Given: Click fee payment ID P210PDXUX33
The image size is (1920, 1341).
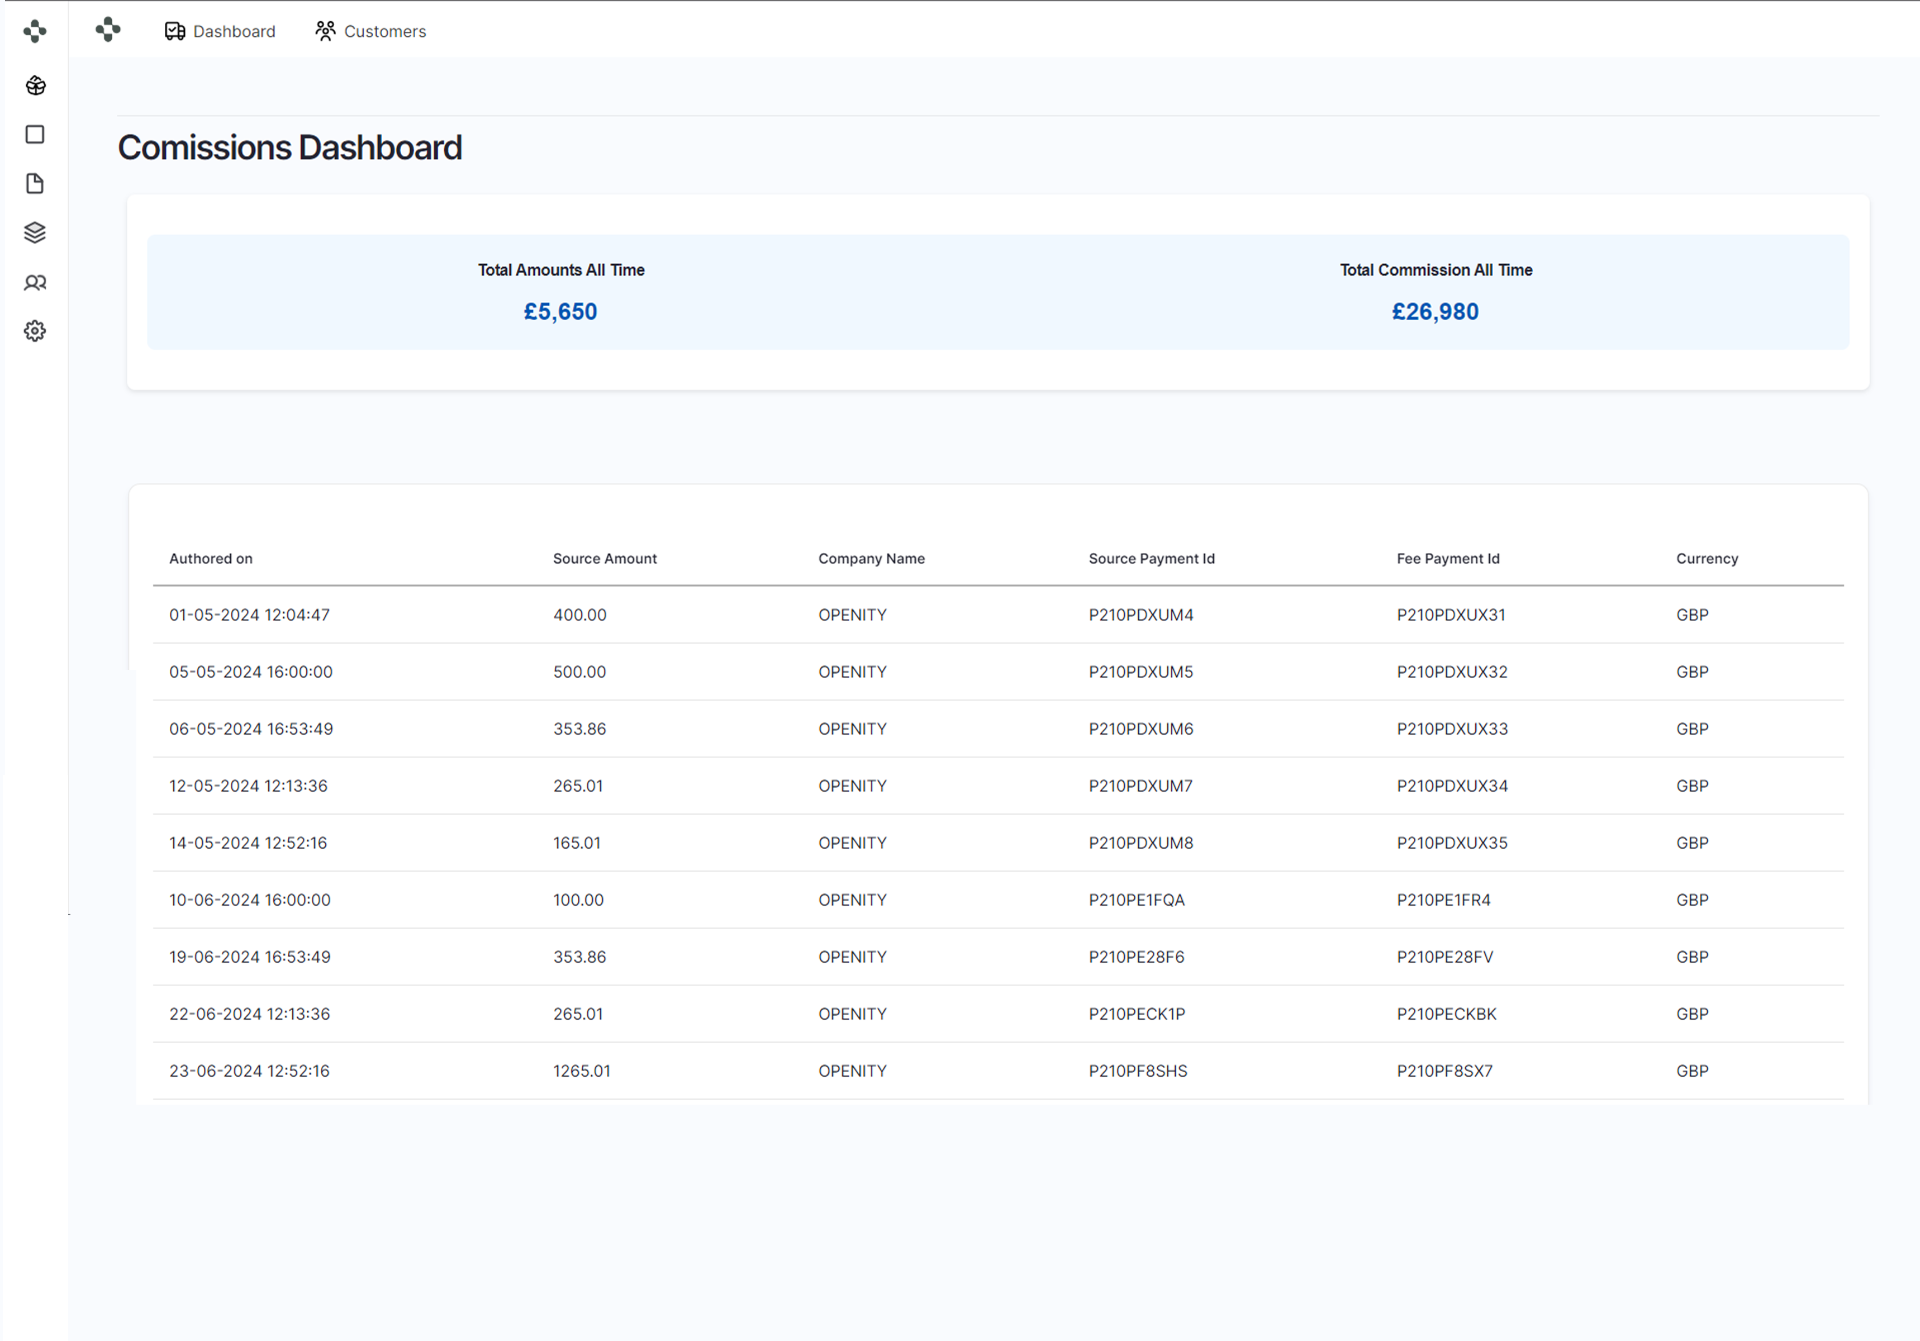Looking at the screenshot, I should tap(1452, 729).
